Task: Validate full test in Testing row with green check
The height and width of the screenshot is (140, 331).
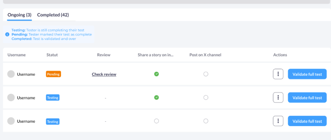Action: [x=307, y=98]
